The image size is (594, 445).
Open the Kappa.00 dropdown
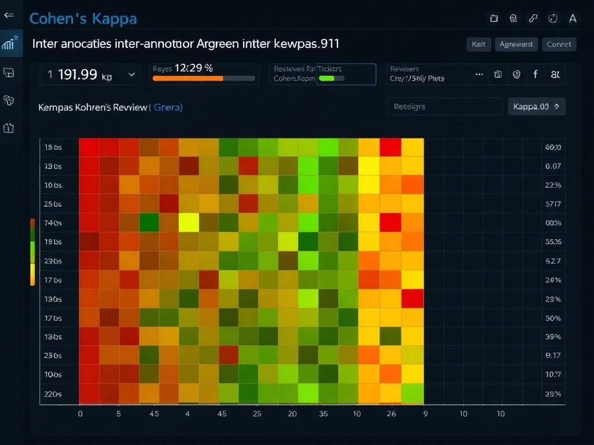click(x=537, y=107)
